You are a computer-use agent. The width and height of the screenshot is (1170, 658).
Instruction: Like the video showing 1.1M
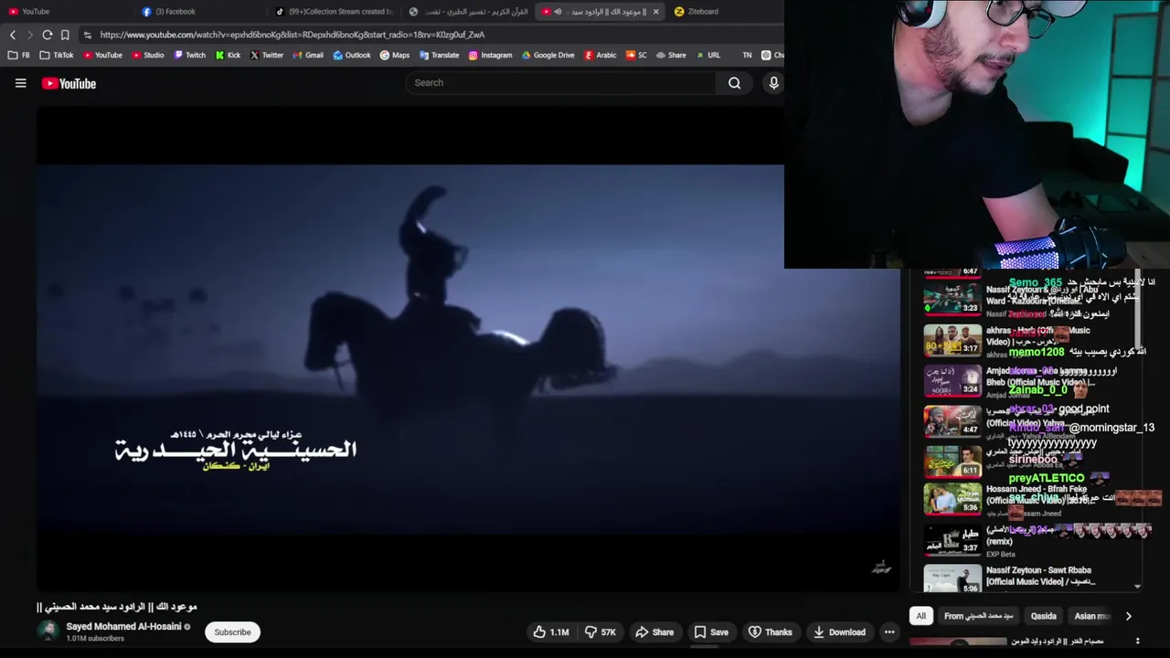pyautogui.click(x=551, y=631)
